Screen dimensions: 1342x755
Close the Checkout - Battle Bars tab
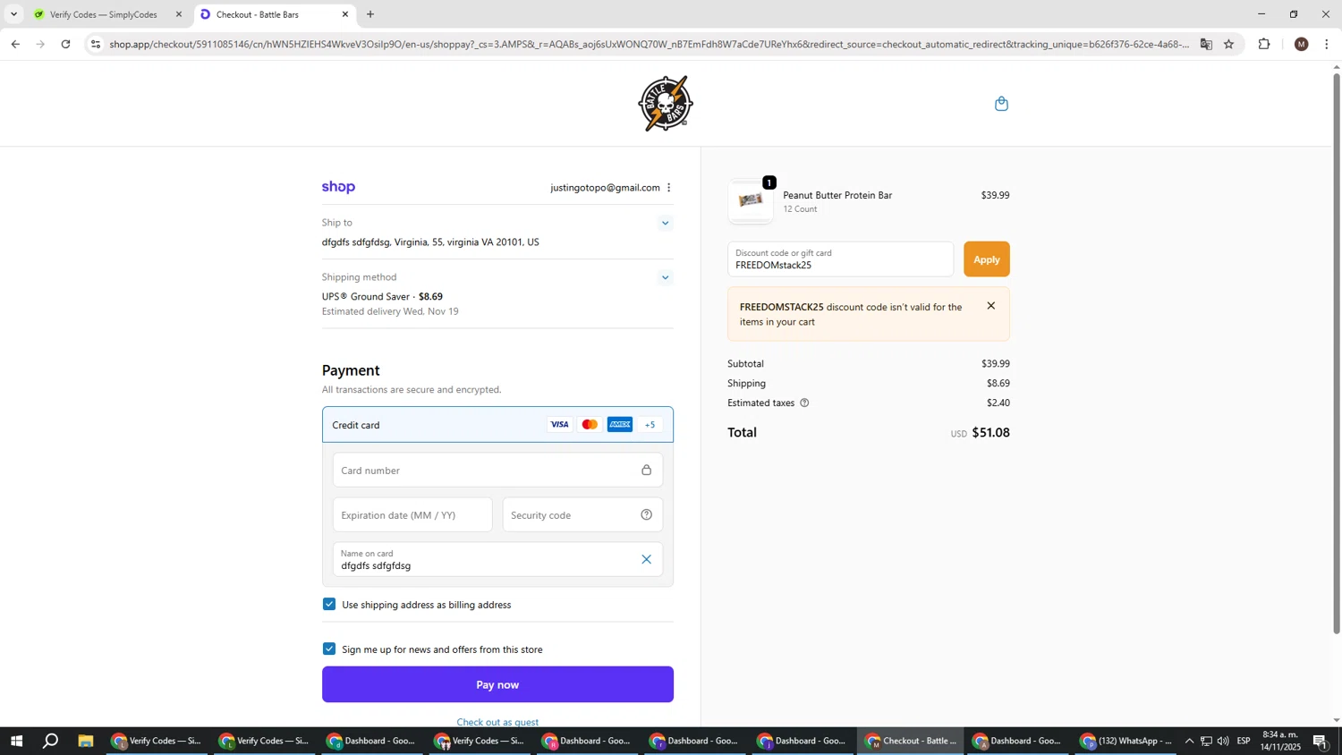pyautogui.click(x=345, y=14)
